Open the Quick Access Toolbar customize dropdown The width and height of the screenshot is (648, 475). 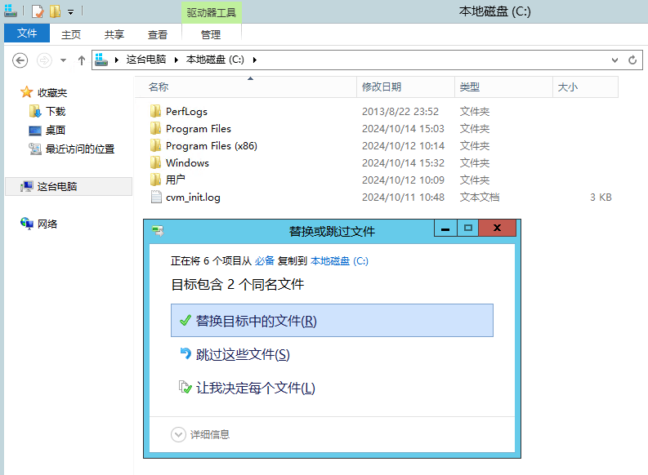pos(70,12)
